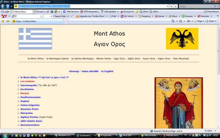Open the index détaillé link

pyautogui.click(x=90, y=71)
